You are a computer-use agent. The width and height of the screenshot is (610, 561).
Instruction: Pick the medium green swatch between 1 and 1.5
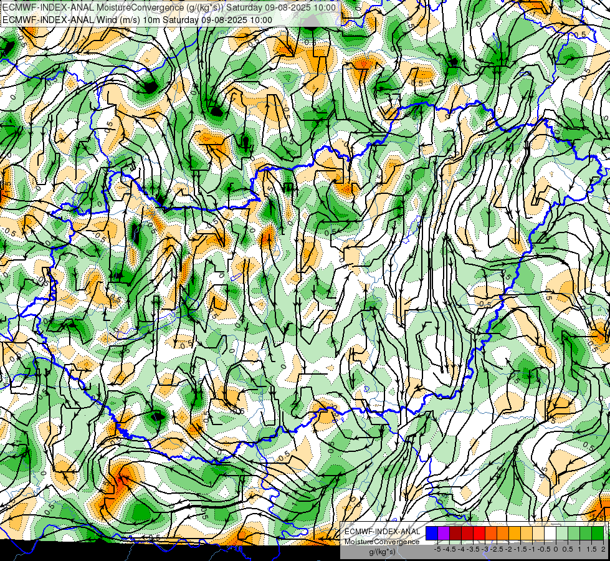[586, 534]
